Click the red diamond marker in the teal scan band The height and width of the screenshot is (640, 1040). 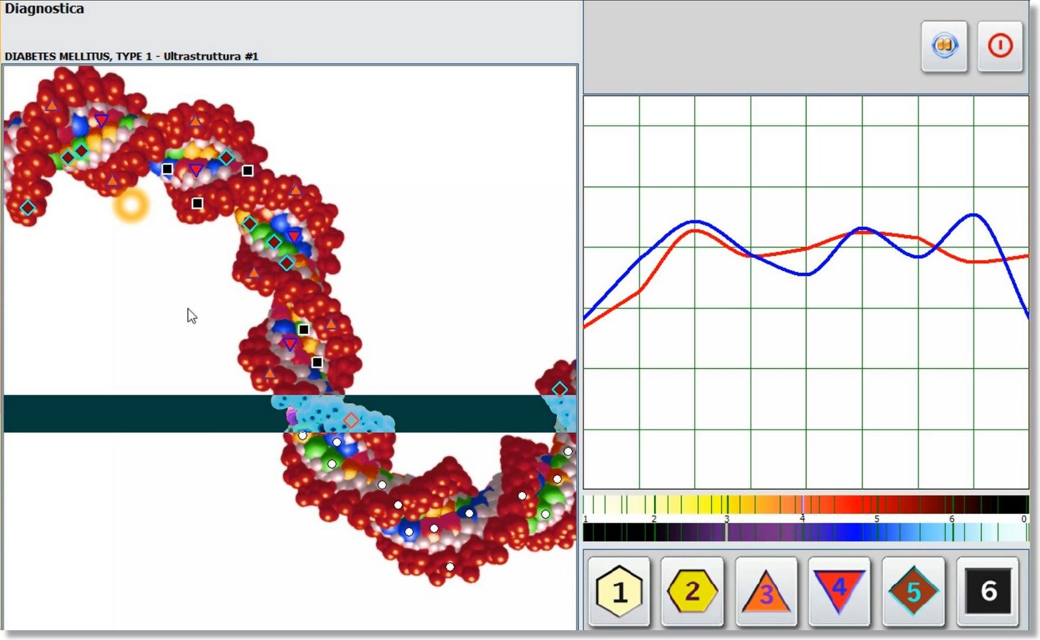pyautogui.click(x=351, y=420)
